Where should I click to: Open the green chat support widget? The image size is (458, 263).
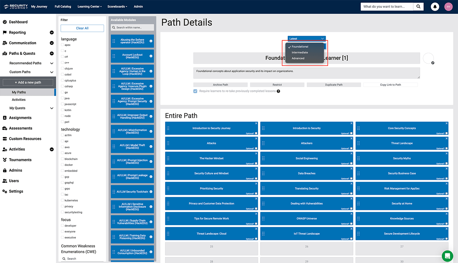pyautogui.click(x=447, y=256)
